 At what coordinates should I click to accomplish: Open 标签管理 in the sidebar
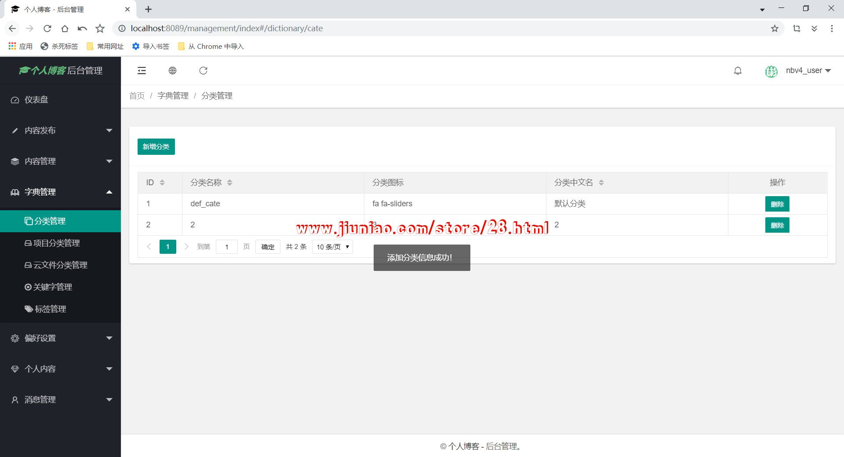click(60, 309)
